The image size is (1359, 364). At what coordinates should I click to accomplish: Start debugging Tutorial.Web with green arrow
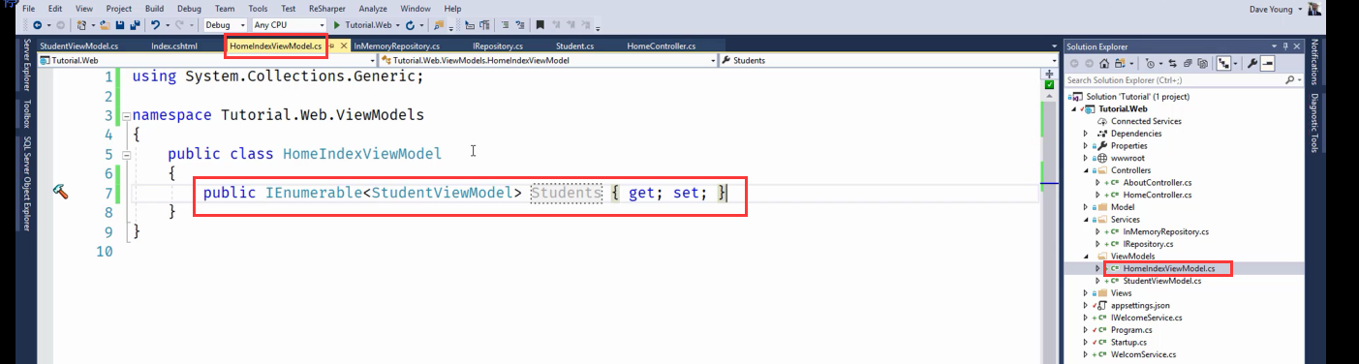337,24
